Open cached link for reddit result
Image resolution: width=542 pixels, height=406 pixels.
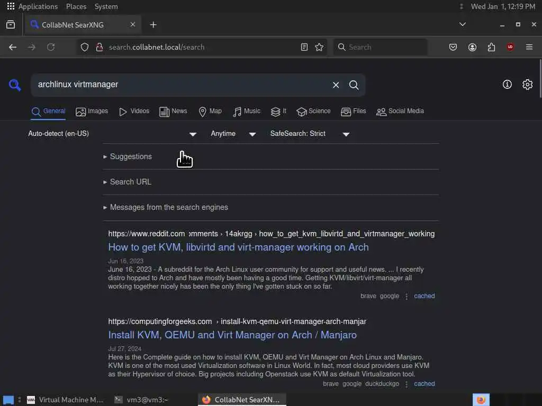(x=424, y=296)
